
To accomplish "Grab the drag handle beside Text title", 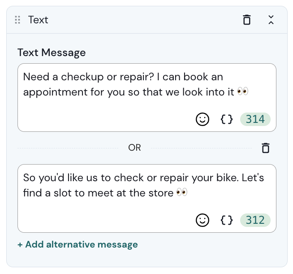I will [x=18, y=20].
